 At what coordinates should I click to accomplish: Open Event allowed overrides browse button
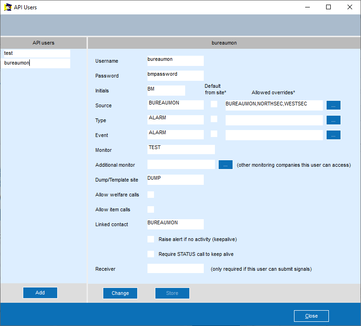[334, 135]
